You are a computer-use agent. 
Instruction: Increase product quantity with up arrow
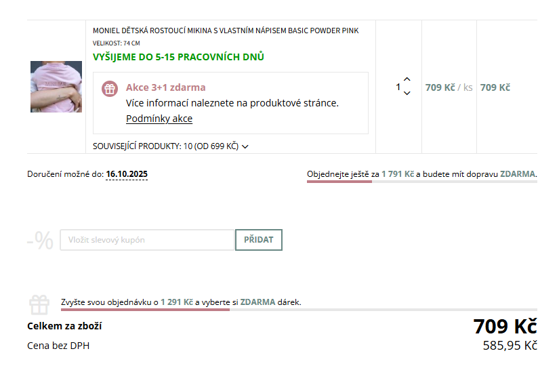(407, 80)
